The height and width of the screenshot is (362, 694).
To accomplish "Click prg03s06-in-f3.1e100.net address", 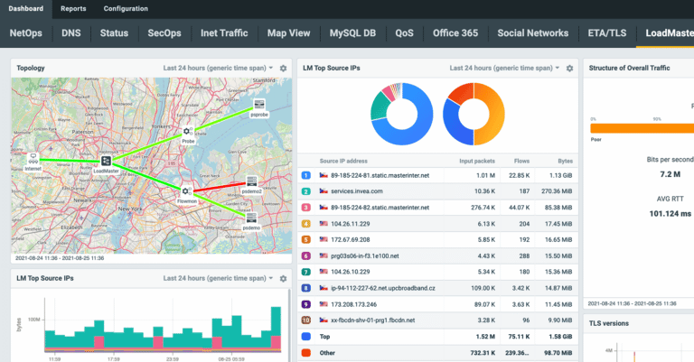I will point(365,255).
